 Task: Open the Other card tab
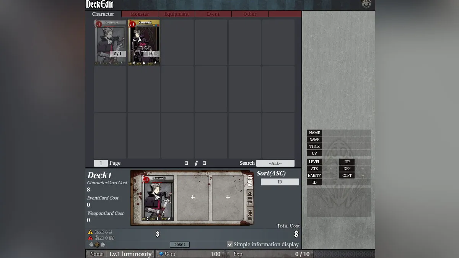tap(250, 14)
